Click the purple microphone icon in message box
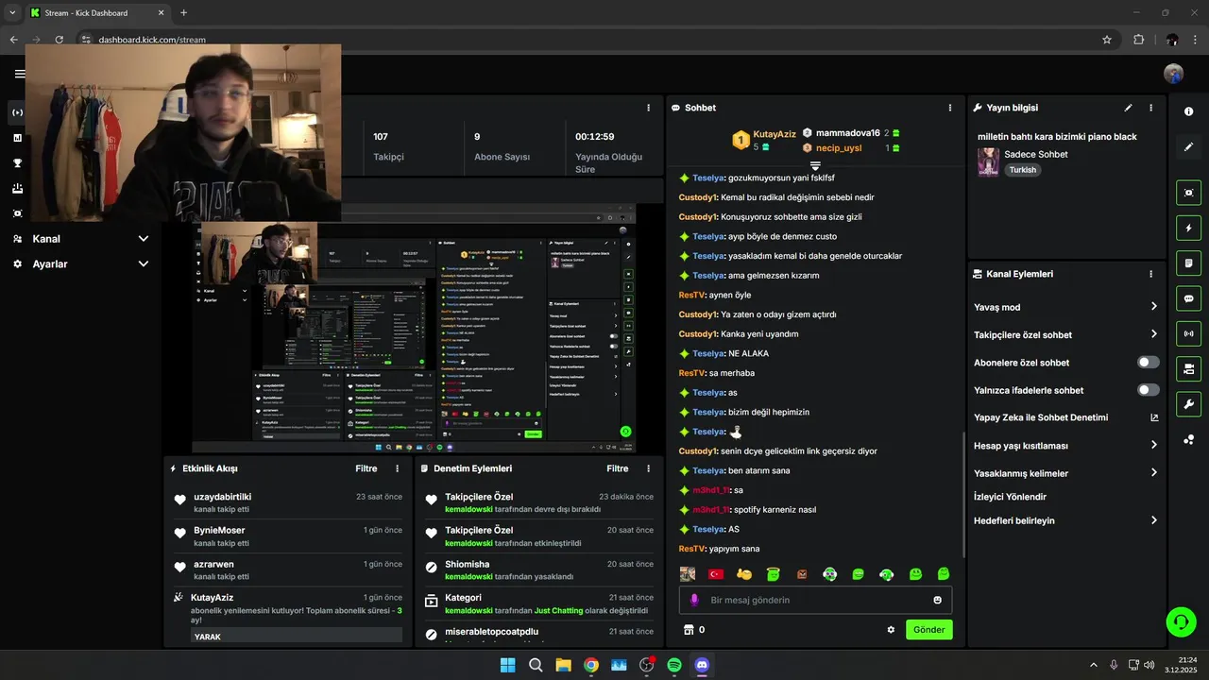This screenshot has width=1209, height=680. coord(694,600)
